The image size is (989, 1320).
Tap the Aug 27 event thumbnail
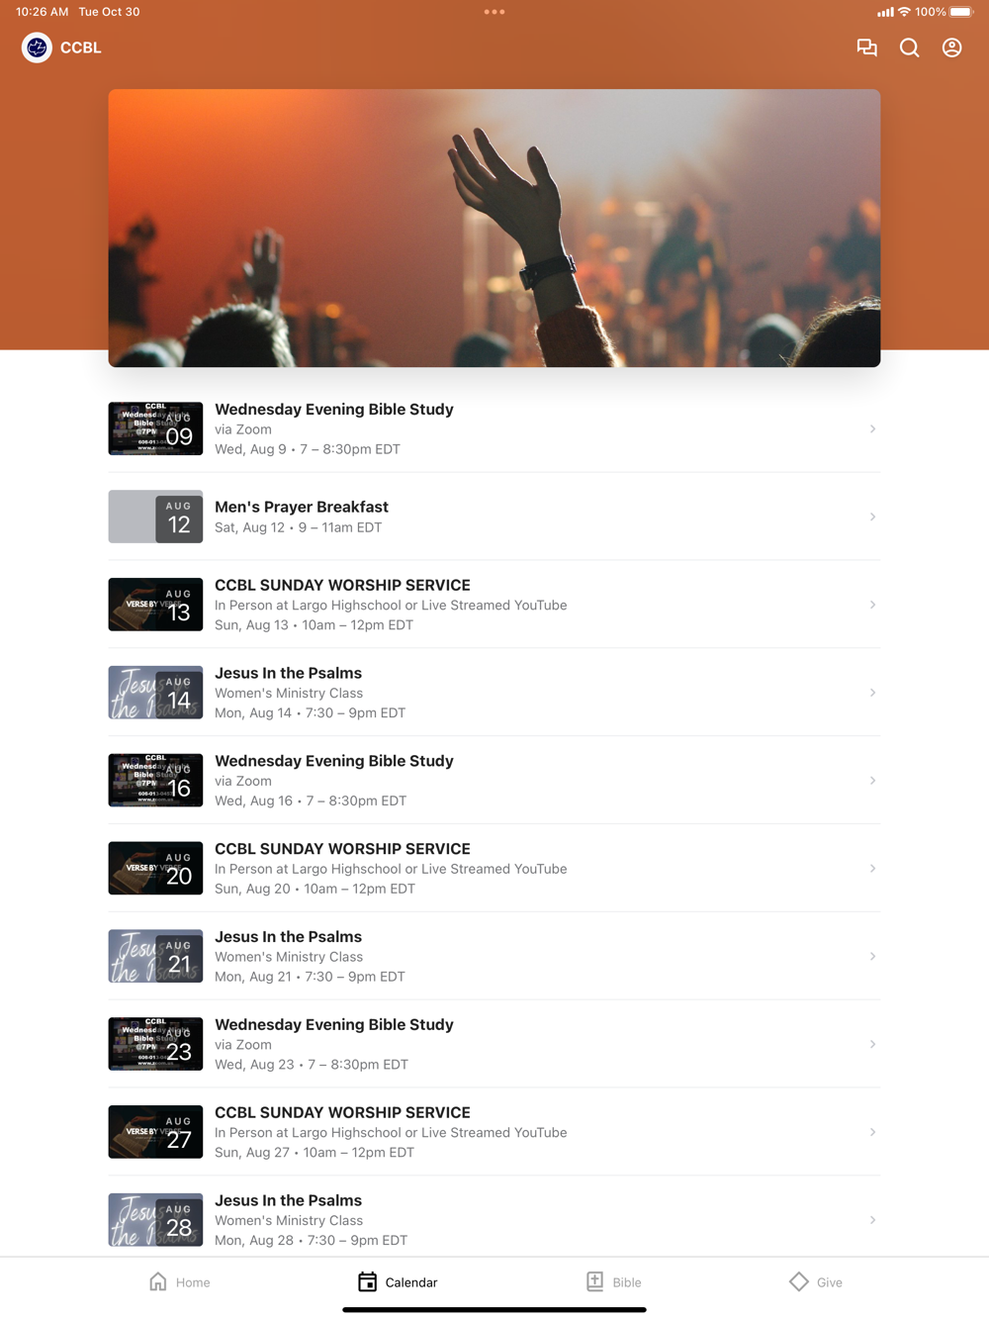click(155, 1132)
